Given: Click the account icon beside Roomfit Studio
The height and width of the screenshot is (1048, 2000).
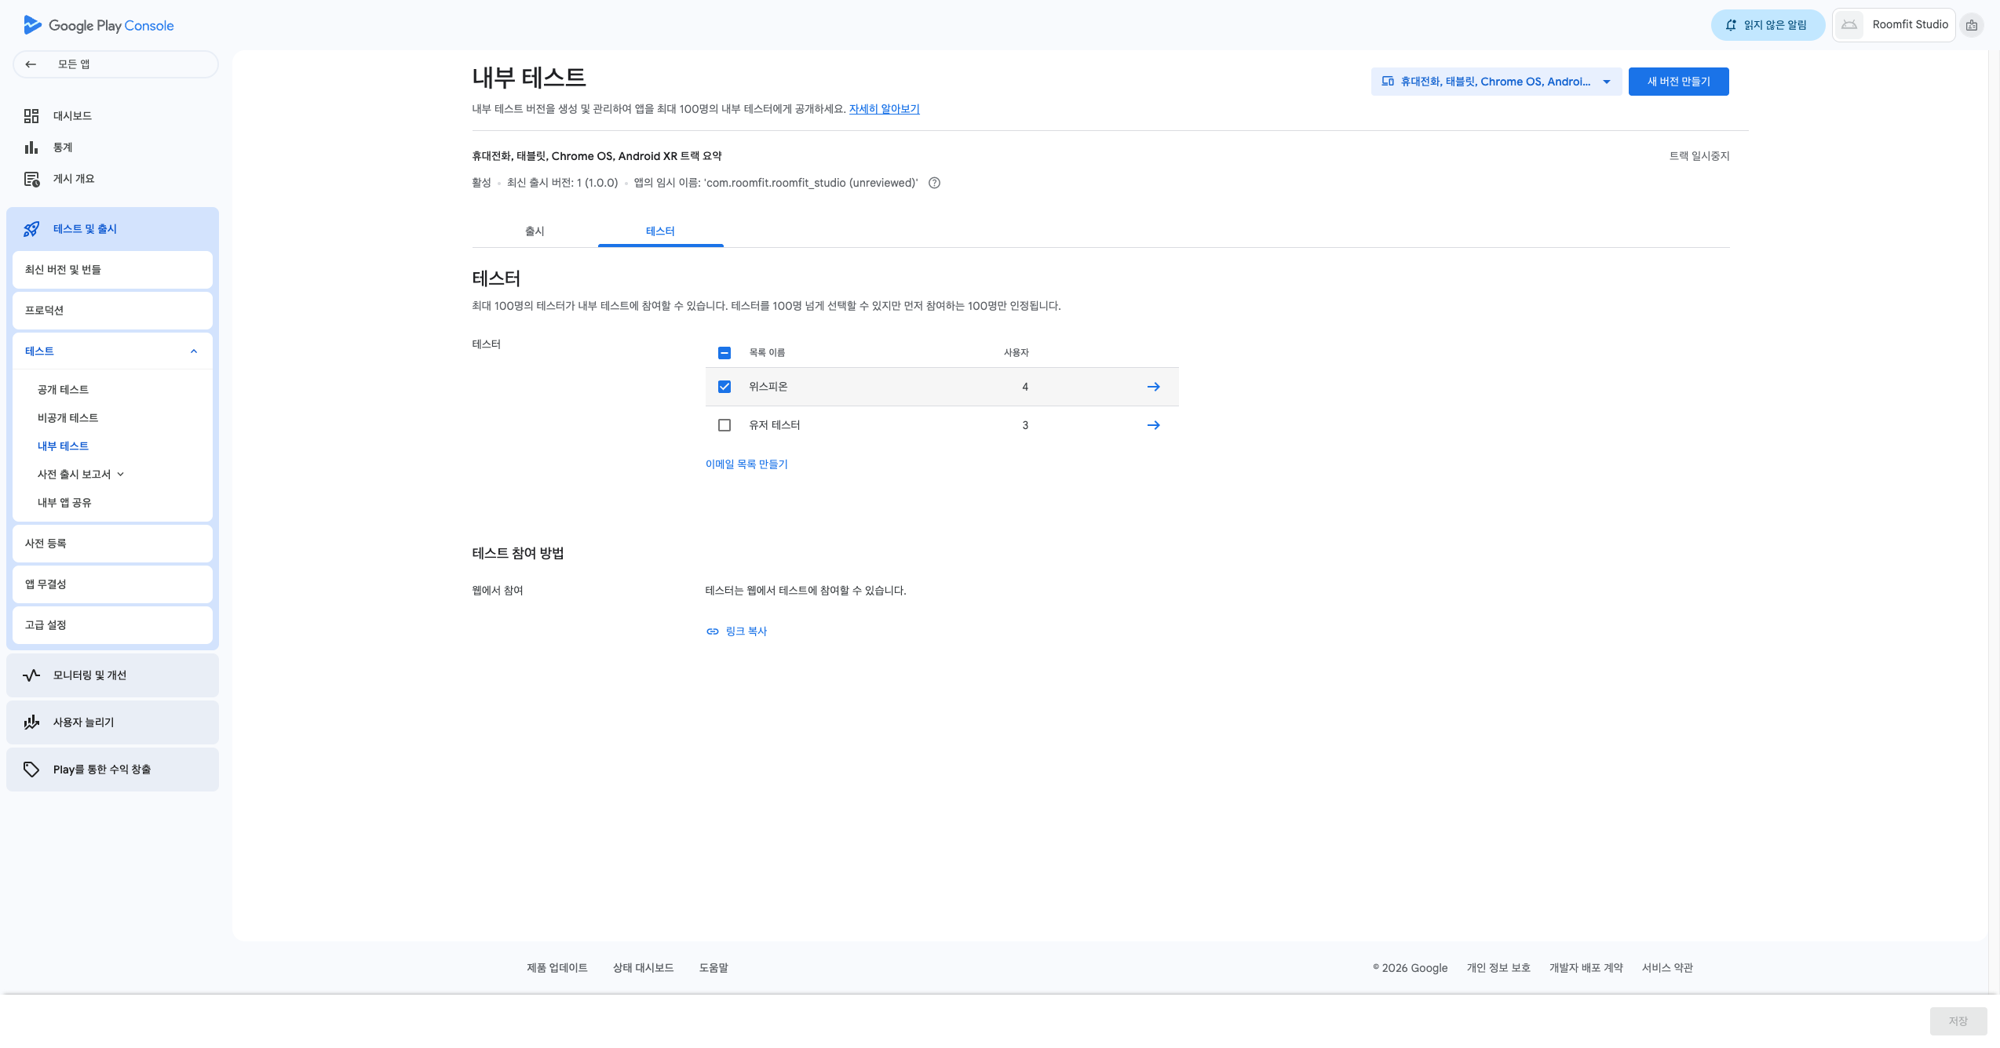Looking at the screenshot, I should pyautogui.click(x=1971, y=25).
